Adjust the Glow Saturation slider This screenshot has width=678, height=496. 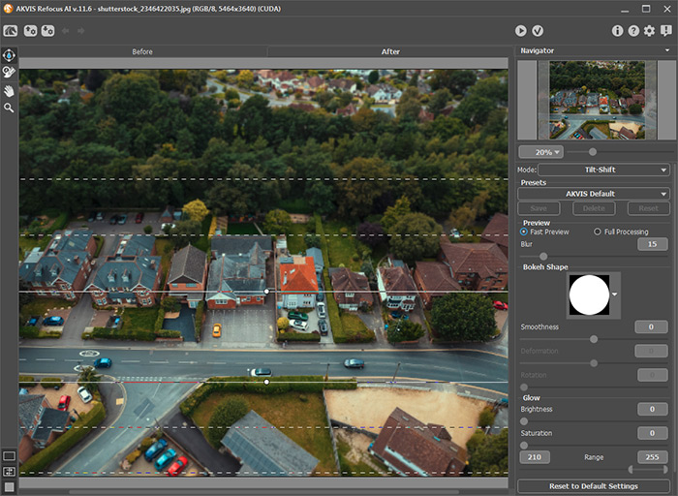tap(524, 445)
